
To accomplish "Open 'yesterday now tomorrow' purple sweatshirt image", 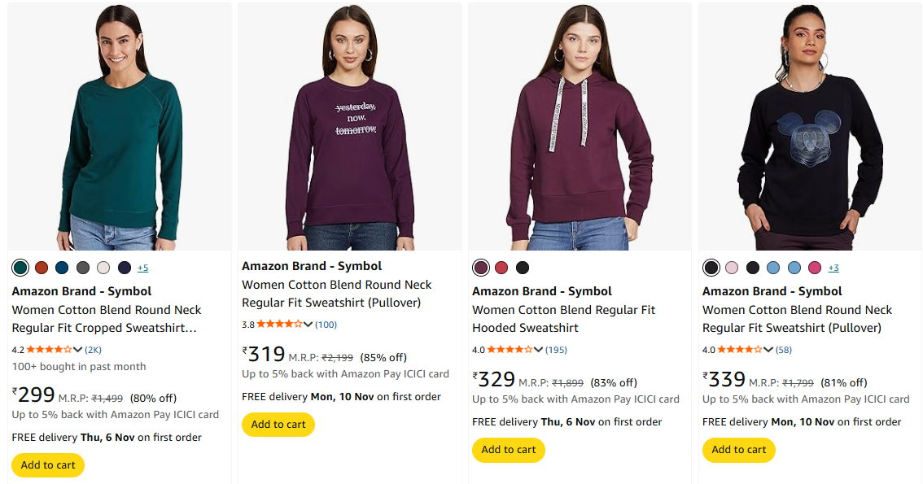I will click(x=349, y=128).
